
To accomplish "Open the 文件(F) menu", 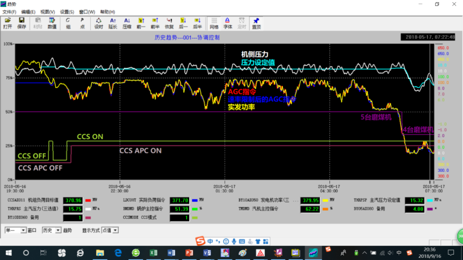I will 9,12.
